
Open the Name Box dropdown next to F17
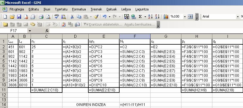[x=30, y=31]
